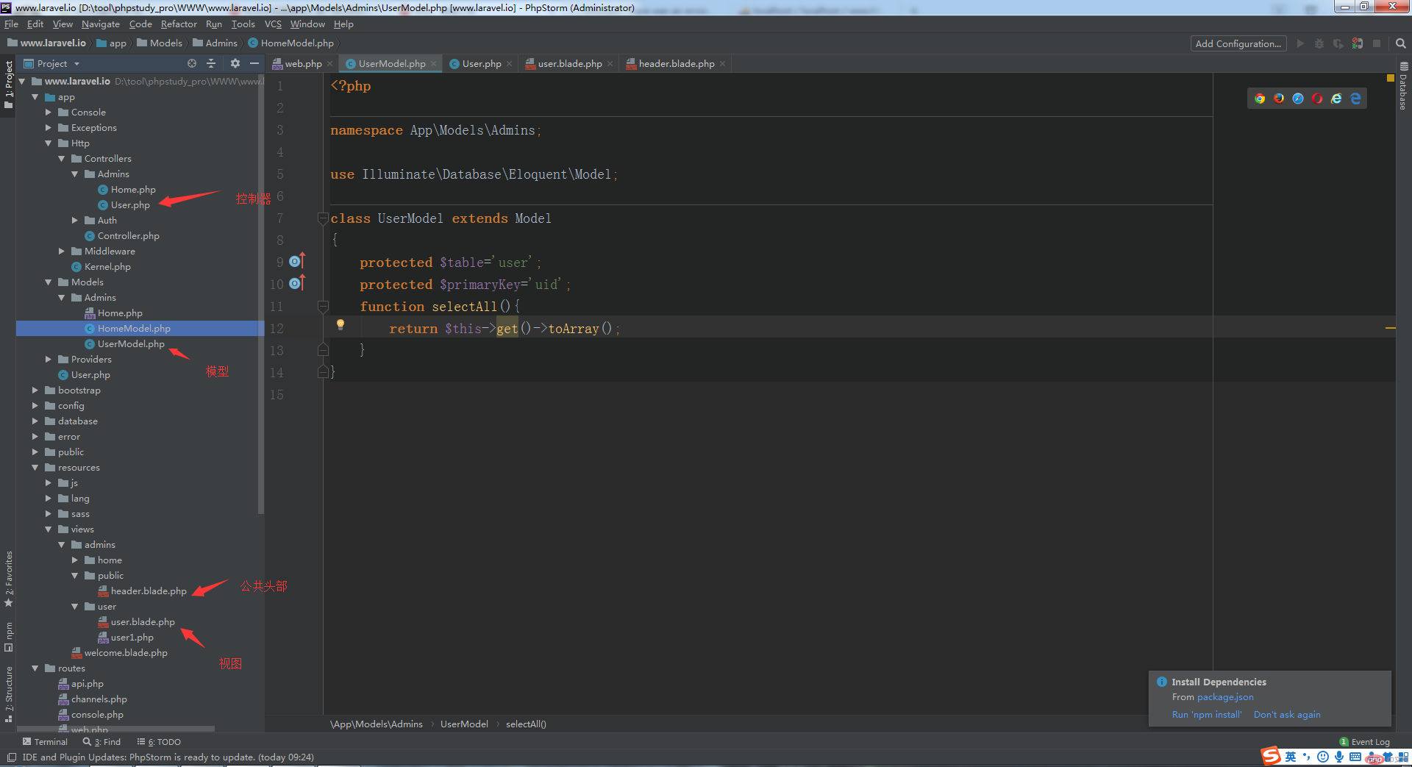The height and width of the screenshot is (767, 1412).
Task: Click the Run (play) toolbar icon
Action: (1300, 43)
